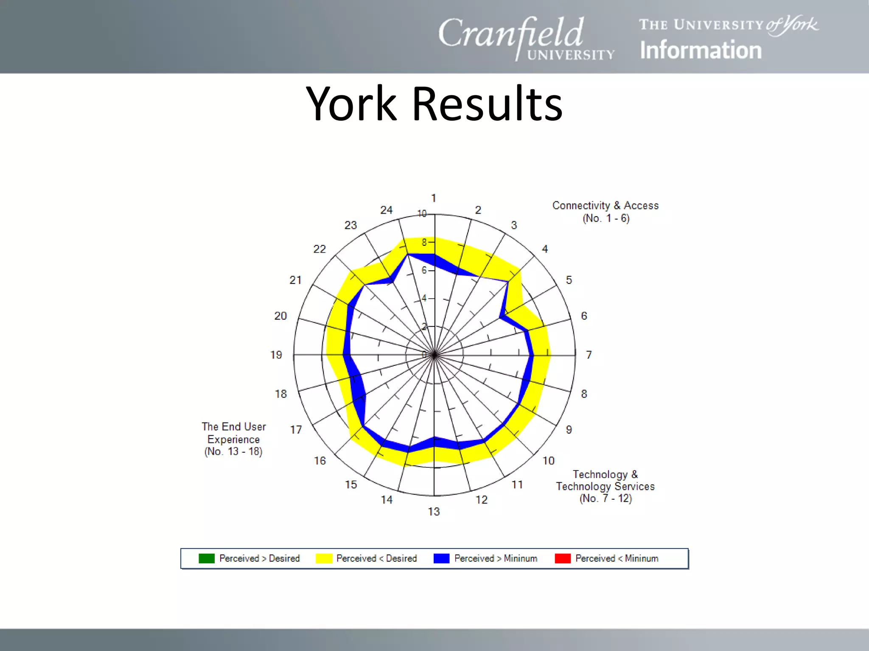Select legend text 'Perceived < Desired'
869x651 pixels.
tap(376, 559)
